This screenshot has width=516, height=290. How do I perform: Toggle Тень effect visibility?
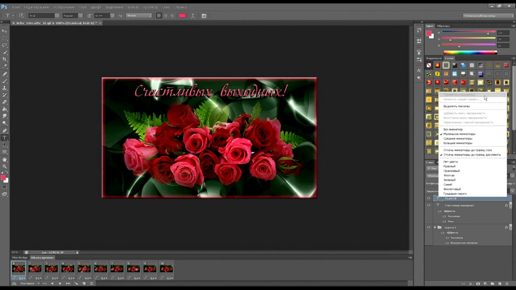click(444, 221)
